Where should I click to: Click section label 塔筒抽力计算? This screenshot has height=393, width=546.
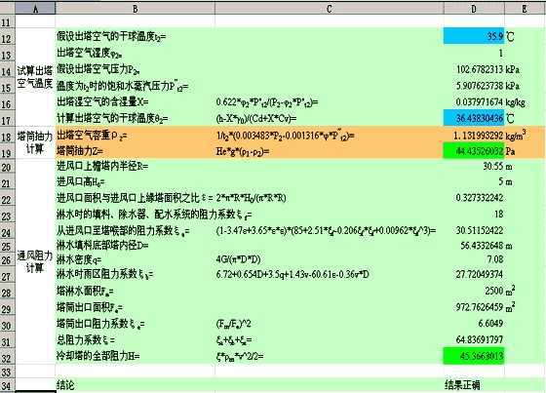pos(35,142)
